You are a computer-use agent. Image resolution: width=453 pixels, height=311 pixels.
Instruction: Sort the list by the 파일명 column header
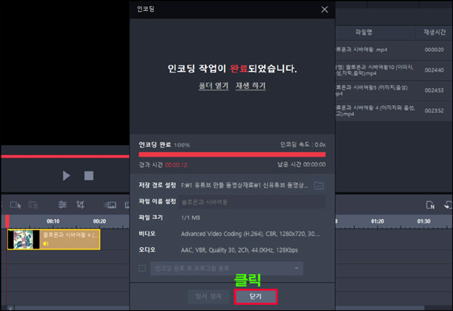364,32
